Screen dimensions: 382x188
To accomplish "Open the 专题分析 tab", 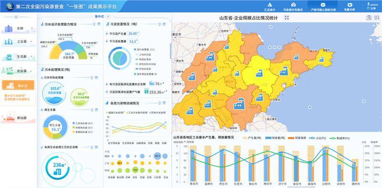I will (350, 7).
